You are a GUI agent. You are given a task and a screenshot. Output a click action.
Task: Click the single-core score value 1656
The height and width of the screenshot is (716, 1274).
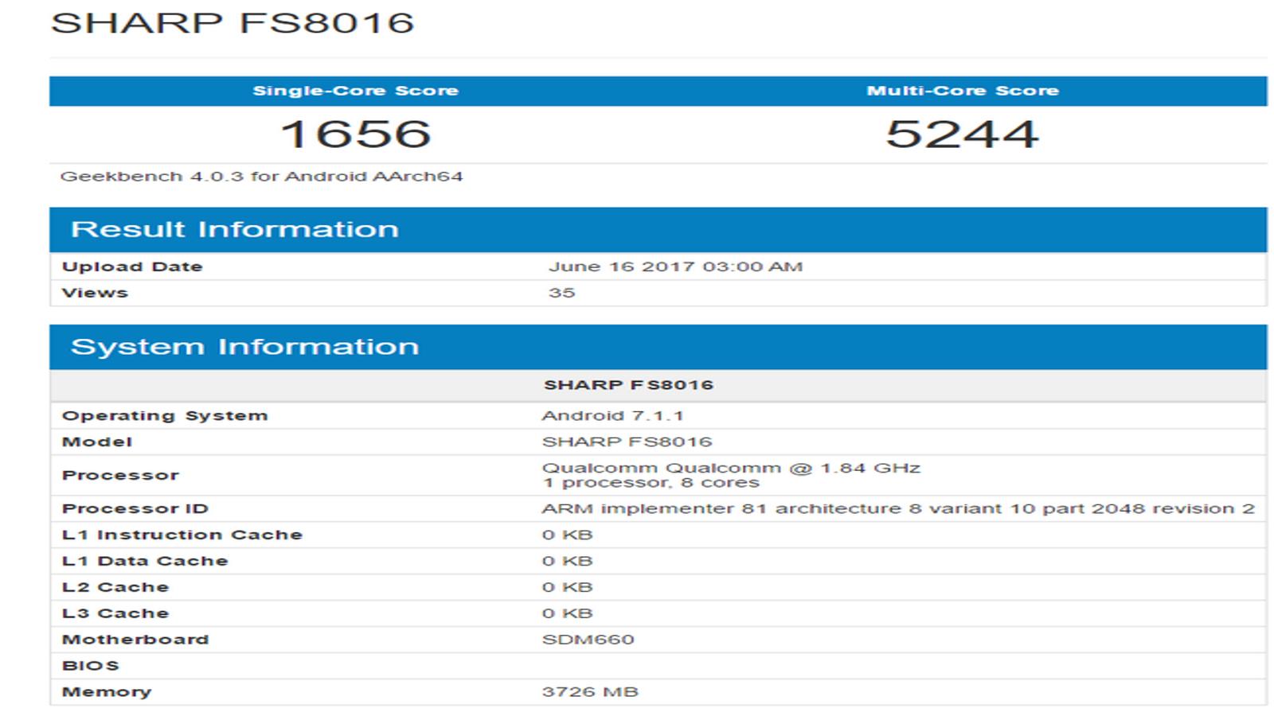[x=355, y=134]
